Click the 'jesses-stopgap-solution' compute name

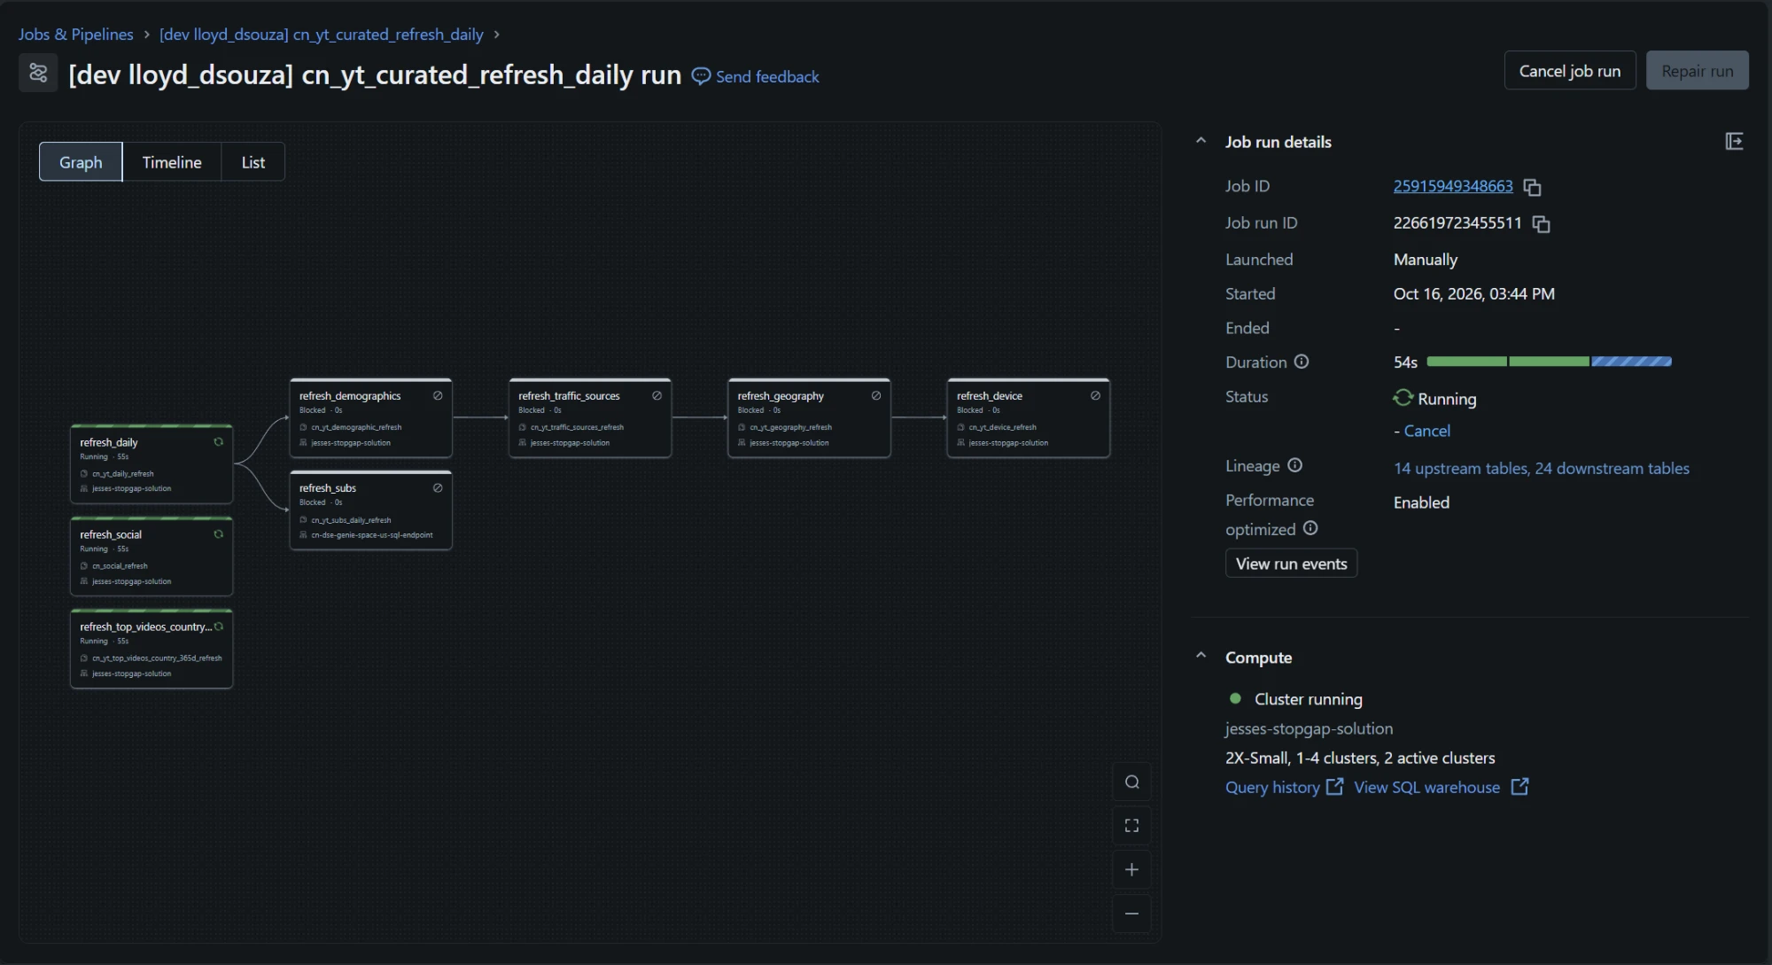(x=1309, y=728)
